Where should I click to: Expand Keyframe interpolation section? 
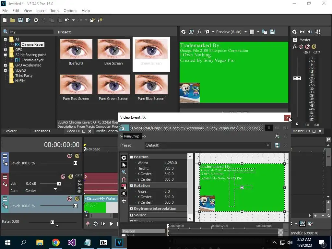(132, 208)
